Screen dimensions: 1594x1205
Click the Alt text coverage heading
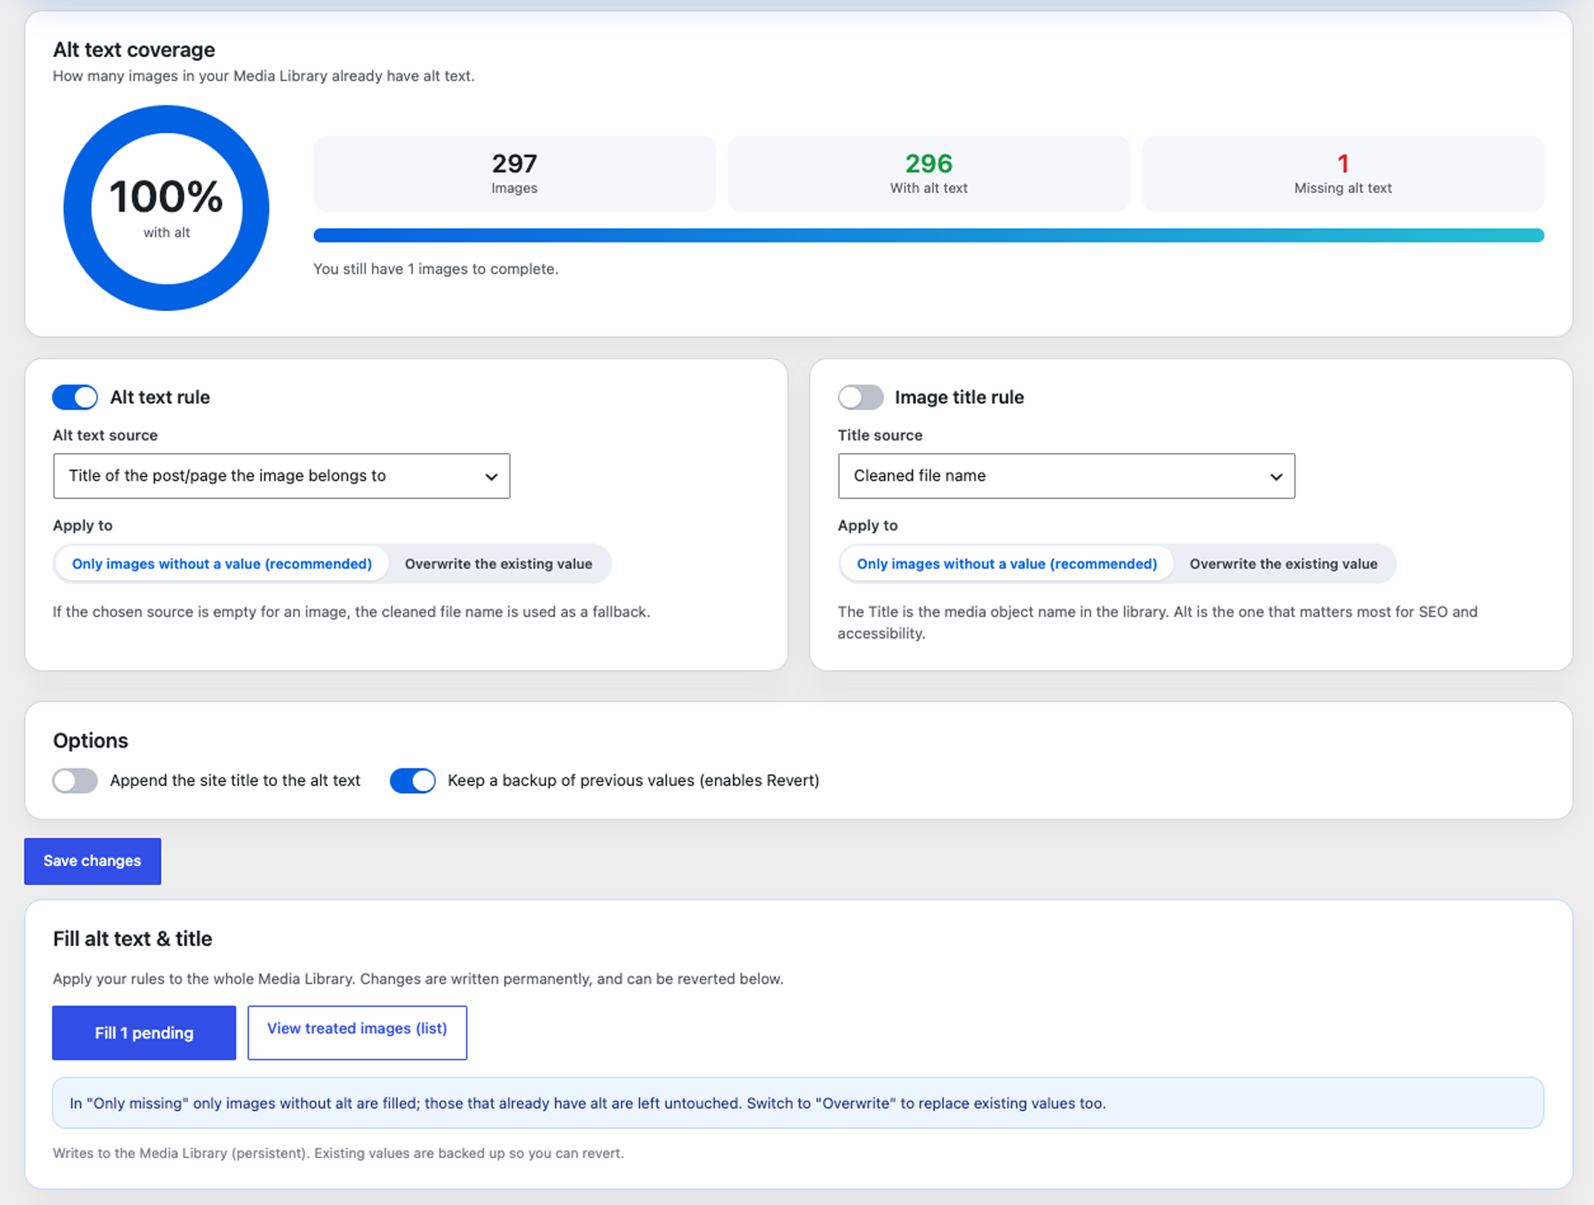pos(134,50)
